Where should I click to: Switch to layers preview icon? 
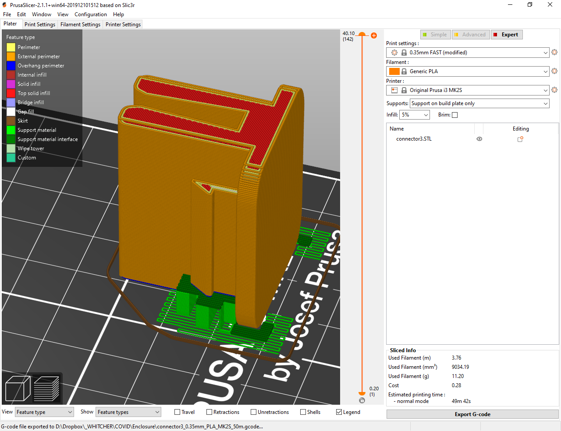[x=46, y=389]
